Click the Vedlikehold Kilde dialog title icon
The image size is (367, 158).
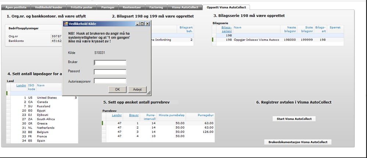click(66, 24)
